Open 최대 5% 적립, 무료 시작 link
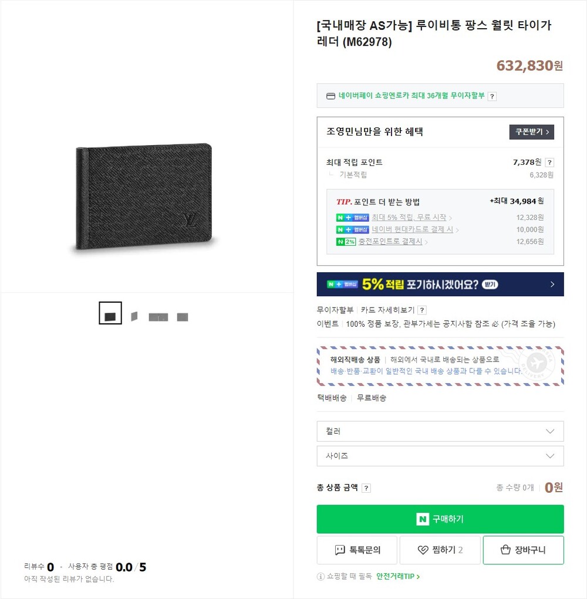The image size is (587, 599). [409, 218]
